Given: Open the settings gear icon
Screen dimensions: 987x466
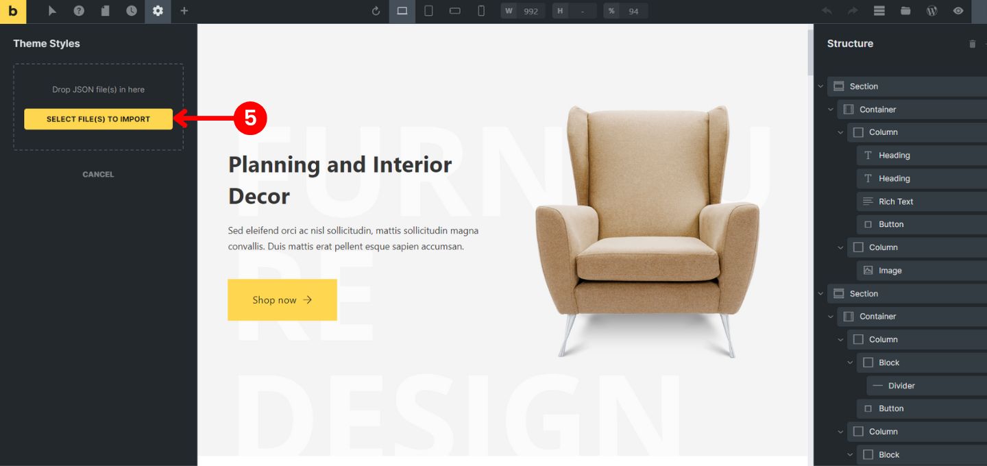Looking at the screenshot, I should click(x=158, y=11).
